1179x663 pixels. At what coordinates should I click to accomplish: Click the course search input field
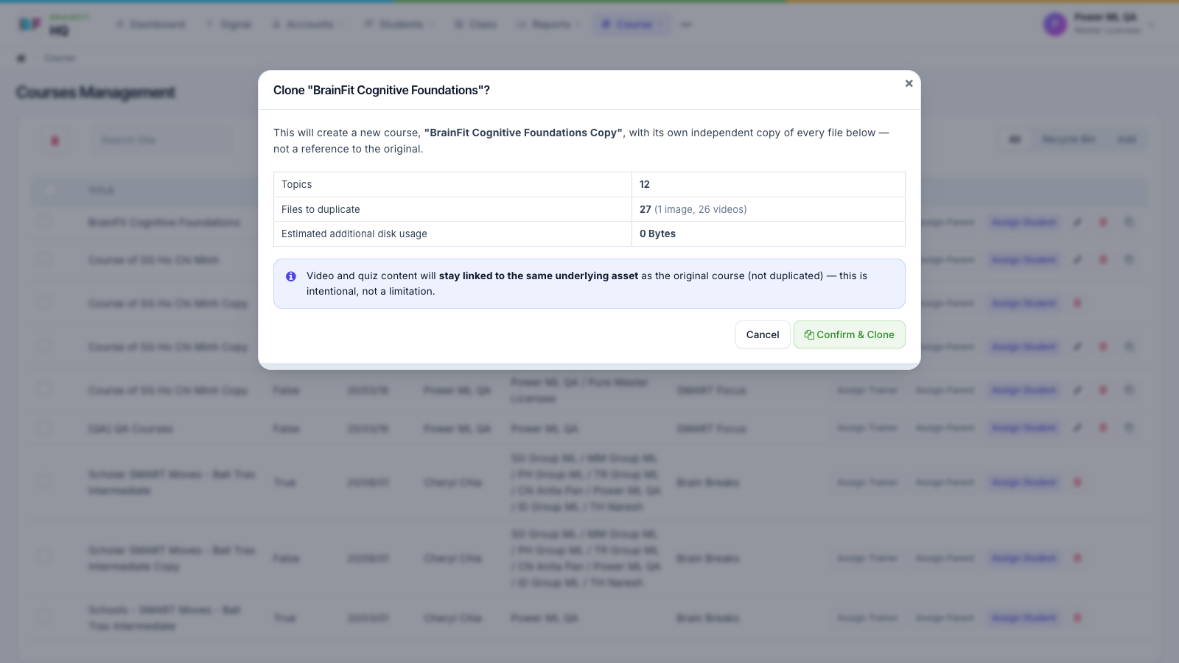[x=162, y=141]
